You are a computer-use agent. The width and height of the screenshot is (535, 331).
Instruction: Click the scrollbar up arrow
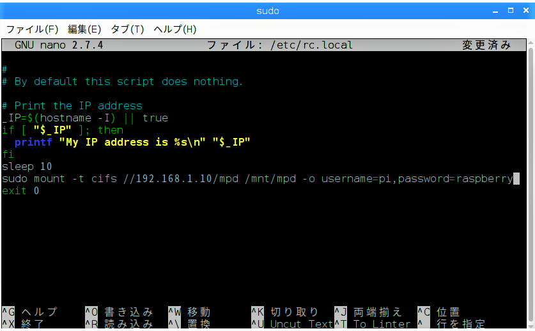[531, 42]
